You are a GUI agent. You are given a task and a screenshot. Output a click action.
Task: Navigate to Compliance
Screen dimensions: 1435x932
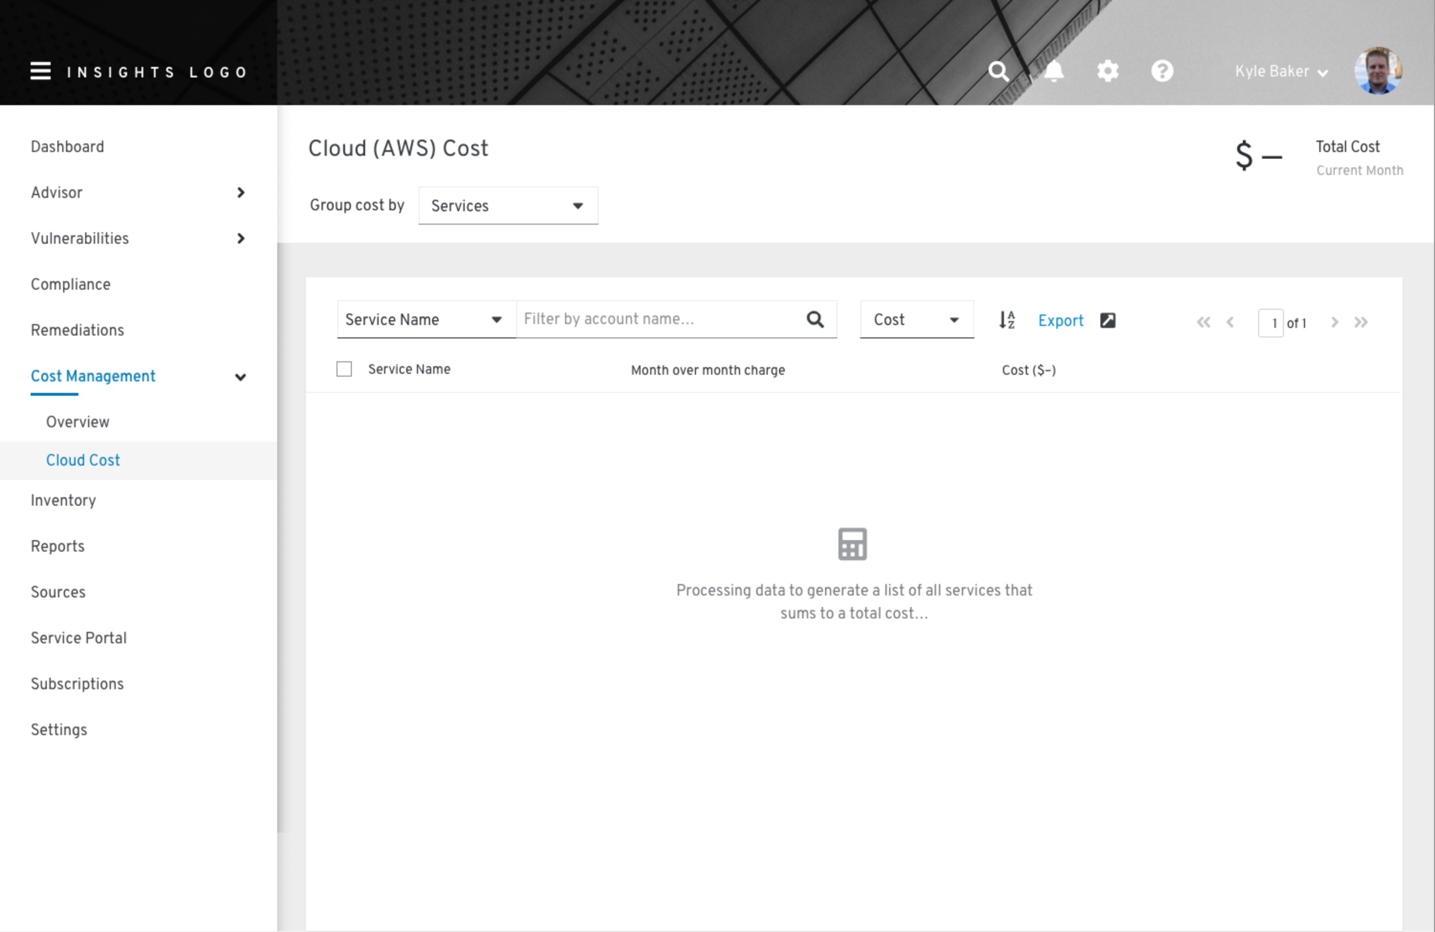[x=71, y=284]
